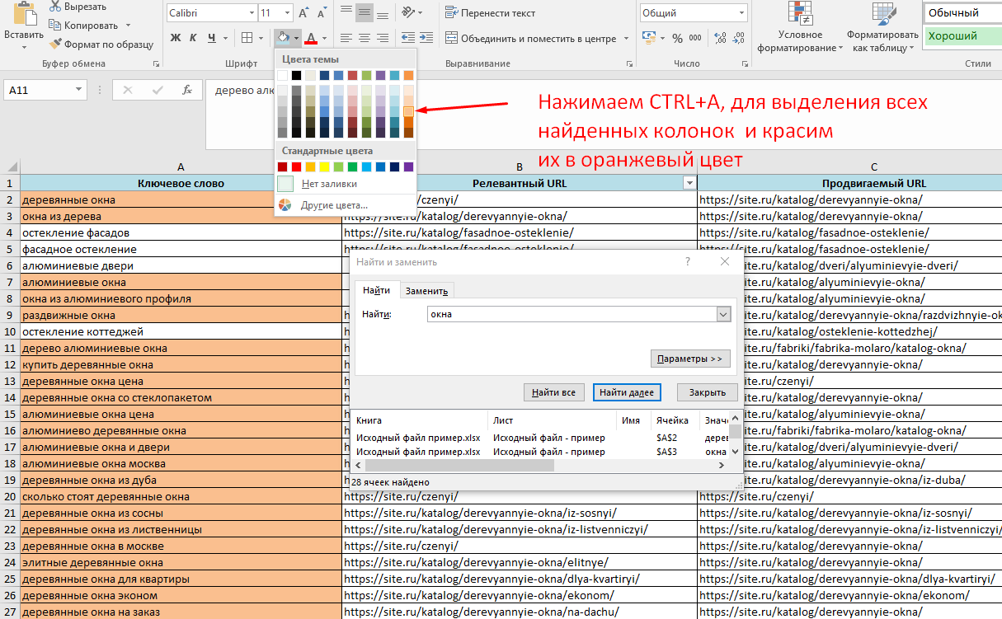The width and height of the screenshot is (1002, 619).
Task: Align cell text right
Action: pyautogui.click(x=382, y=38)
